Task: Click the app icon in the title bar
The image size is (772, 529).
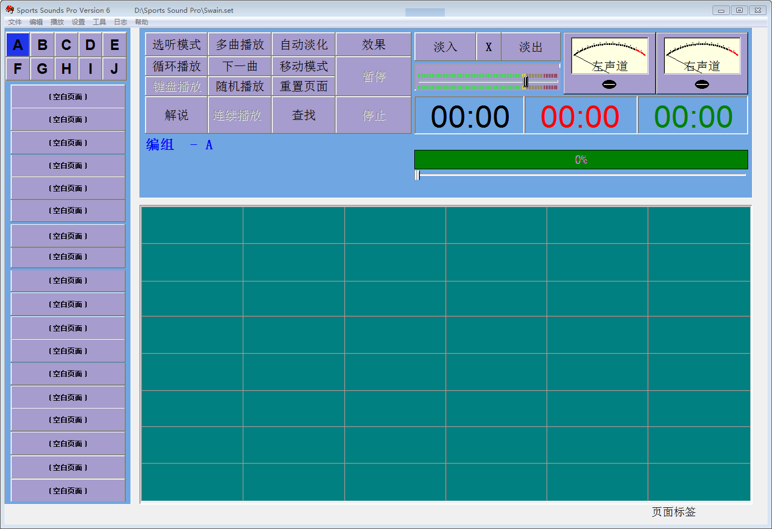Action: pos(9,9)
